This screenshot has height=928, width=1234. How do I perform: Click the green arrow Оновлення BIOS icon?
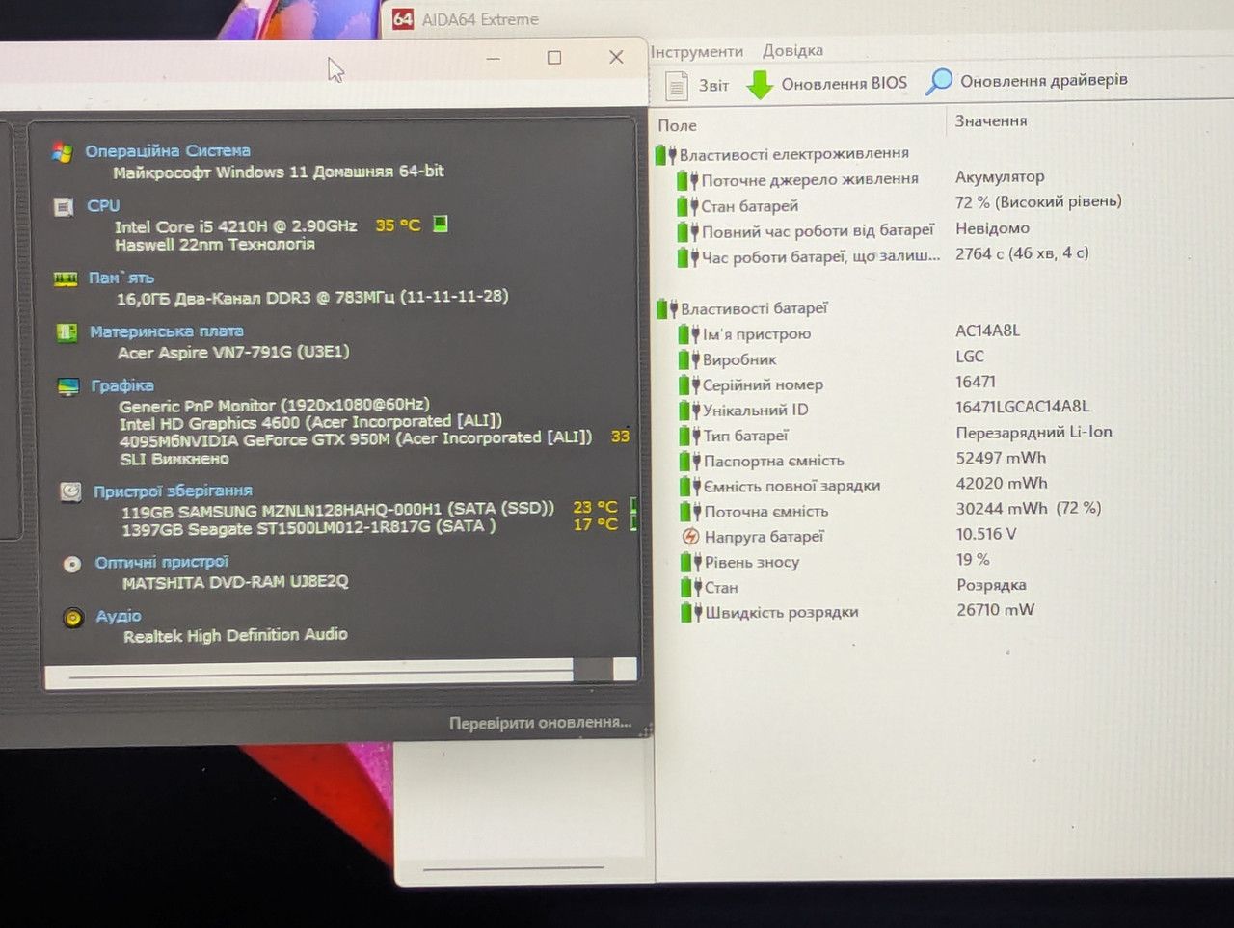tap(760, 85)
